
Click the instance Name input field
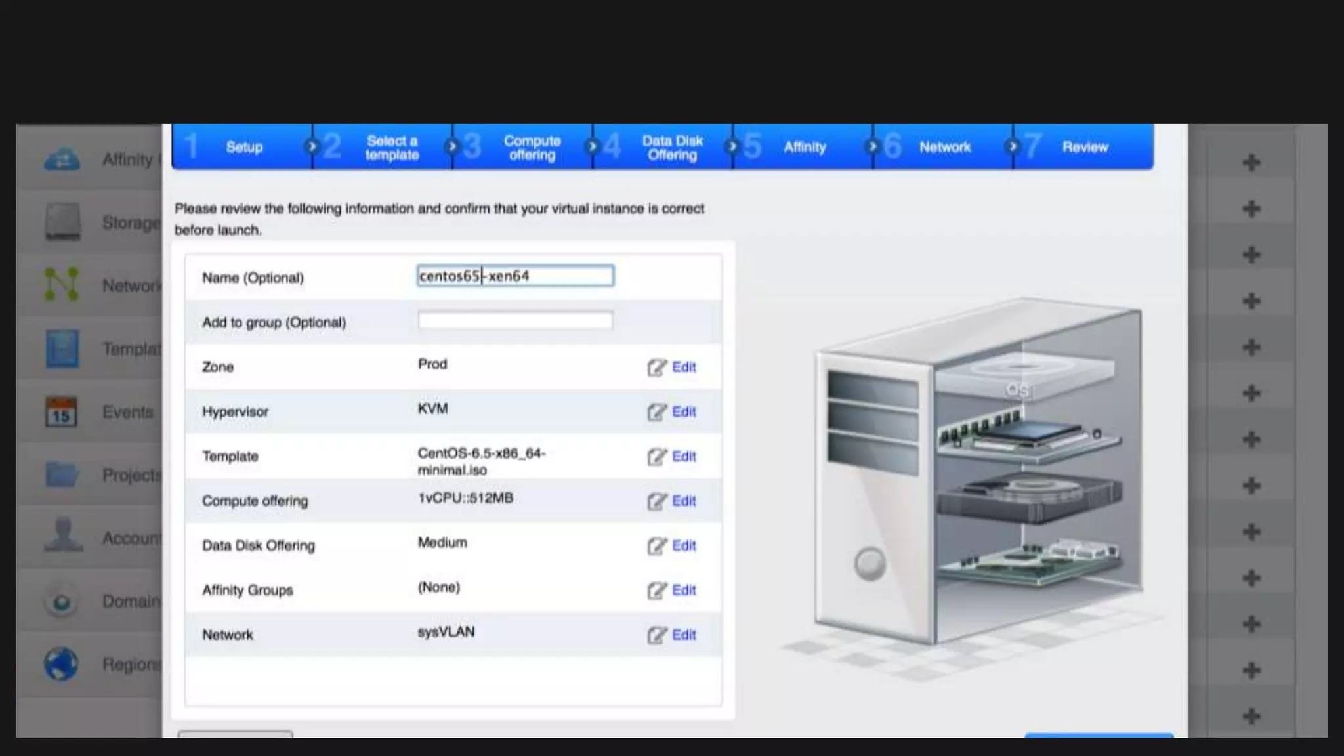[x=515, y=276]
